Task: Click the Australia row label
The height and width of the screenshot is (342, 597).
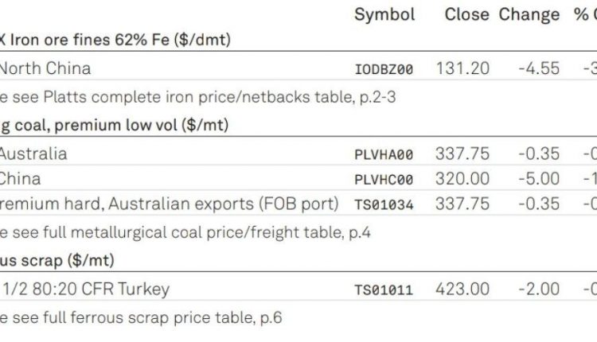Action: (33, 154)
